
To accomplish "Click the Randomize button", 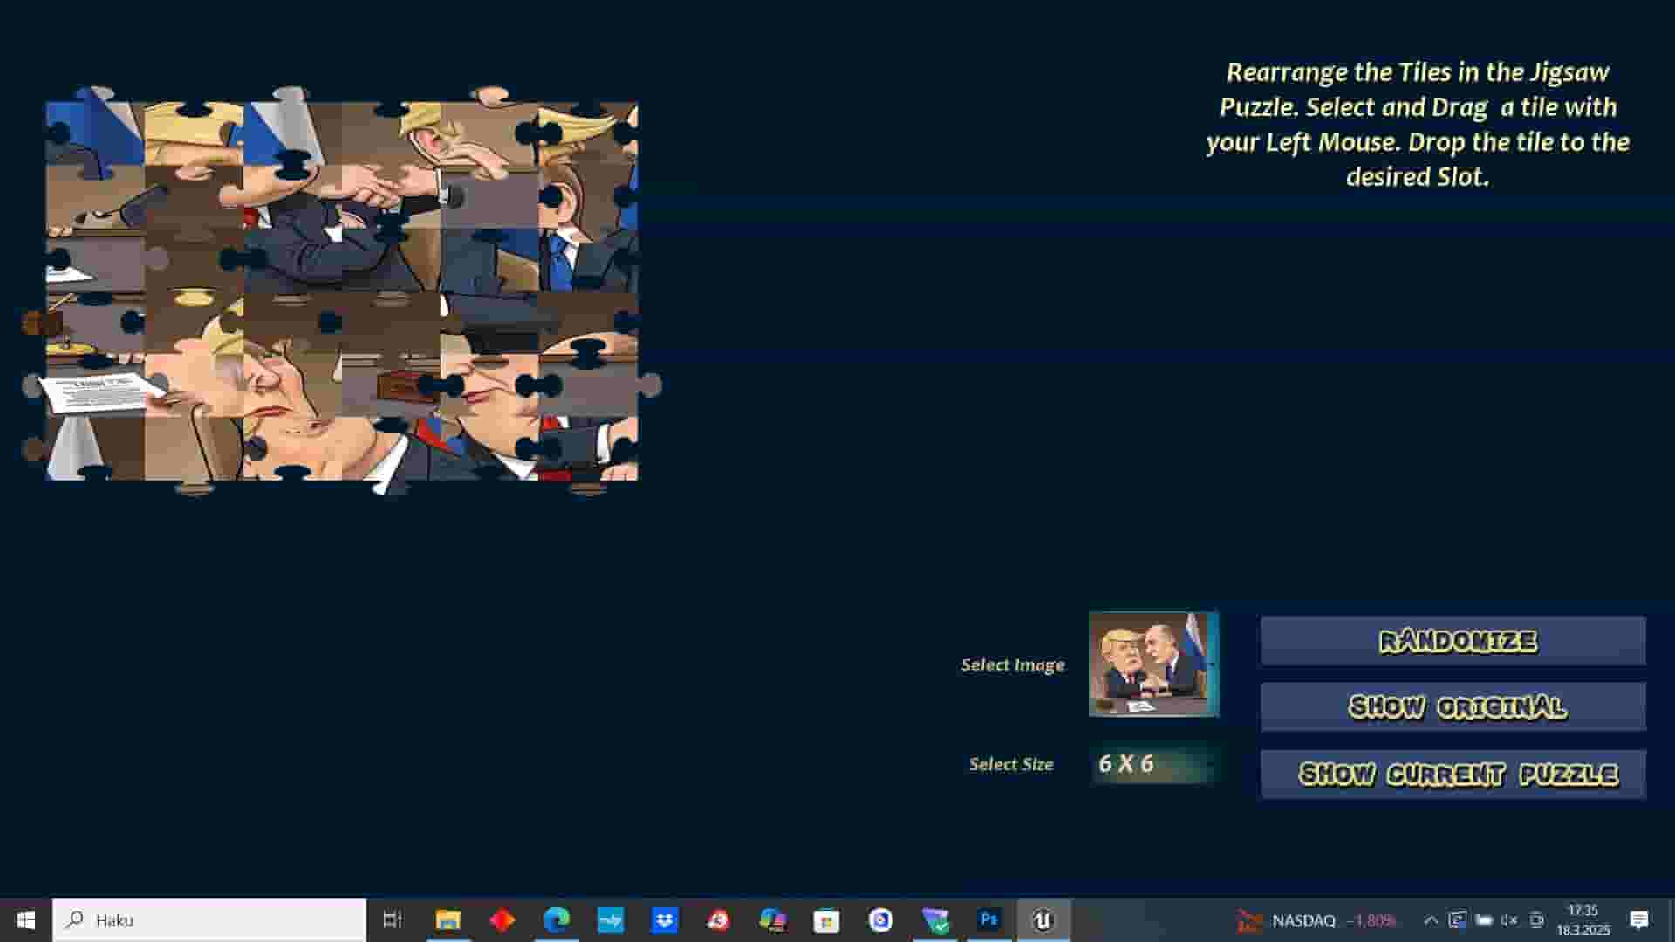I will (x=1453, y=641).
